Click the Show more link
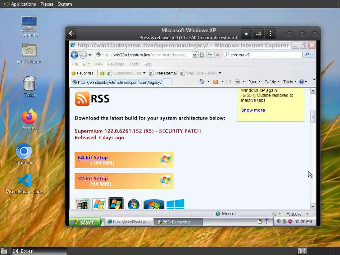The width and height of the screenshot is (340, 255). [x=253, y=110]
